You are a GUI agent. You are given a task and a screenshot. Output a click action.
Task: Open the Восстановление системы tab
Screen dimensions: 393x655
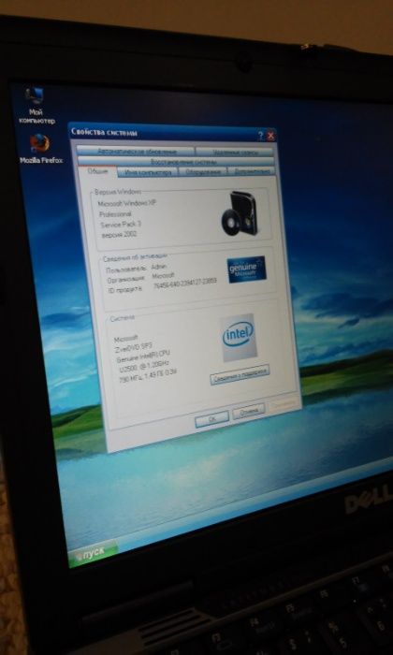[176, 161]
